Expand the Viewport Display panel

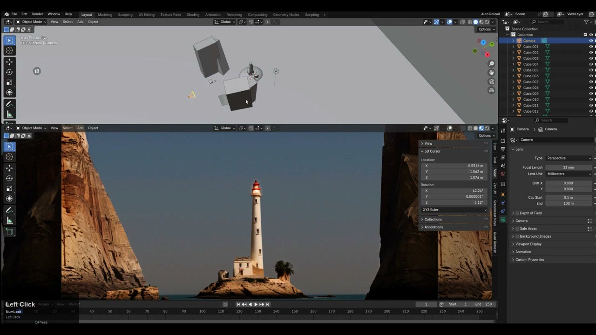pyautogui.click(x=528, y=244)
